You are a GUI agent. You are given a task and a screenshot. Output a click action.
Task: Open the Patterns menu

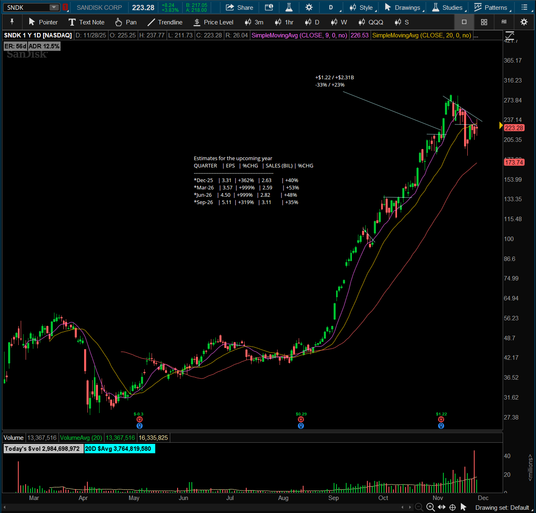pos(492,7)
